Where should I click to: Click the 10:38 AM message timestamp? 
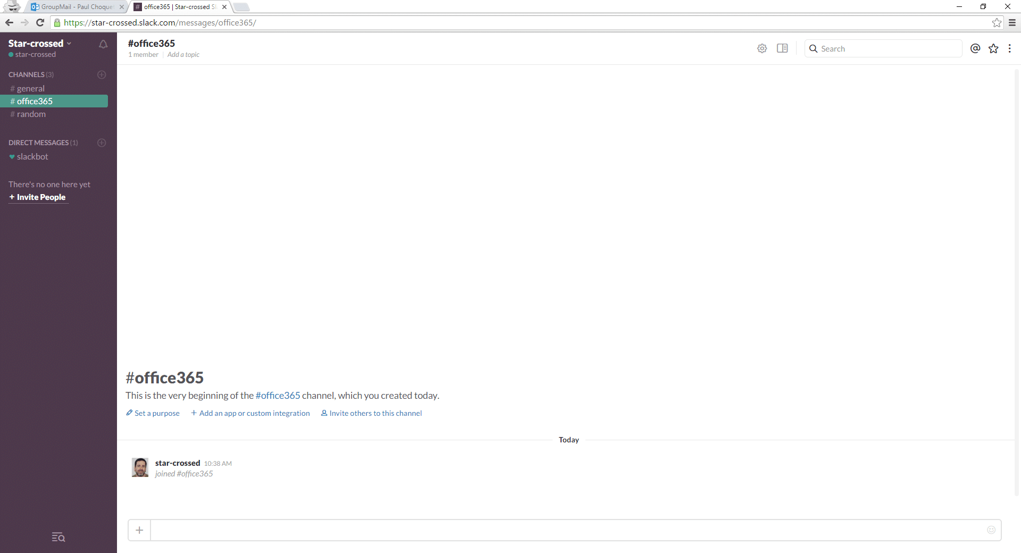(218, 464)
